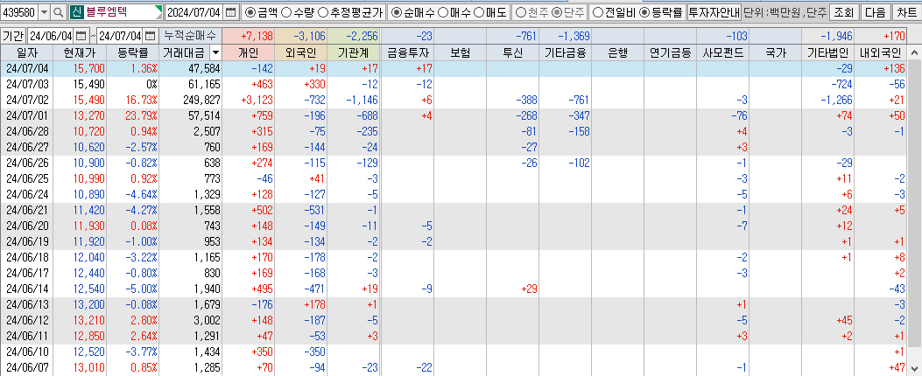Viewport: 922px width, 376px height.
Task: Expand the stock code 439580 dropdown arrow
Action: 44,11
